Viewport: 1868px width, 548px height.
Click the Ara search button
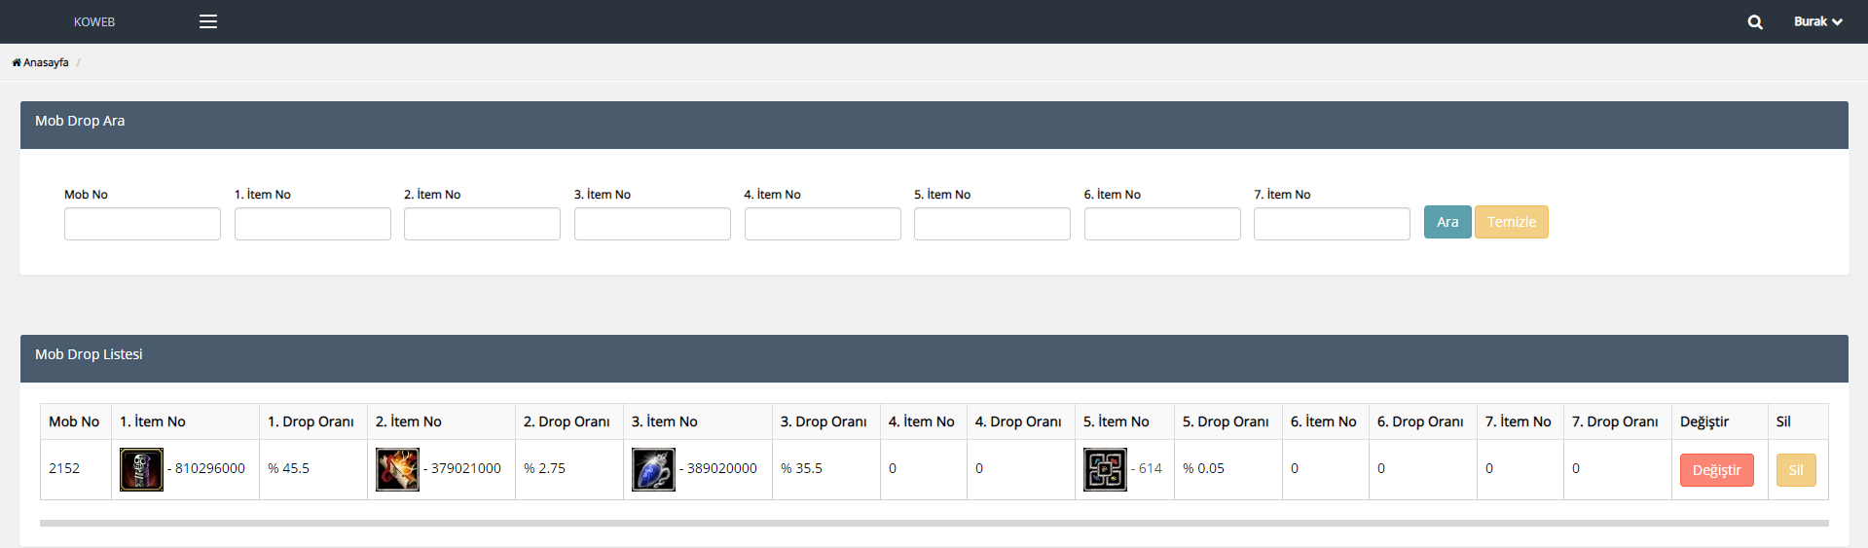click(1447, 222)
